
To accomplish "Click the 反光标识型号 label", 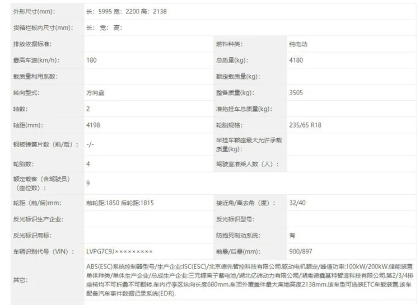I will point(235,219).
